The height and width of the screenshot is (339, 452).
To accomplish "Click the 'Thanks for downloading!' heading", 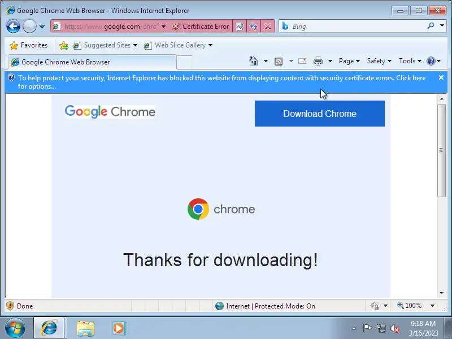I will tap(220, 260).
